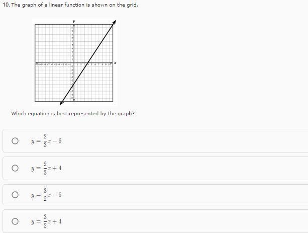Click the origin of the coordinate grid
Screen dimensions: 308x233
[74, 63]
